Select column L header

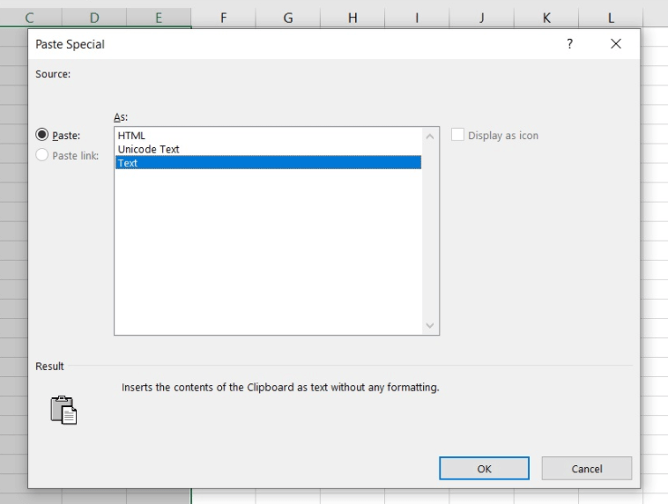(611, 18)
